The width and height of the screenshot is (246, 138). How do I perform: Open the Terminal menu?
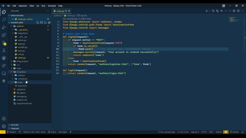click(x=52, y=6)
